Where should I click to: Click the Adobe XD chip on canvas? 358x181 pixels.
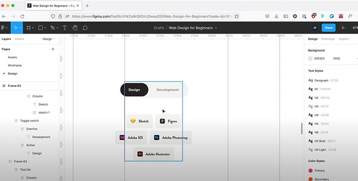(x=131, y=137)
